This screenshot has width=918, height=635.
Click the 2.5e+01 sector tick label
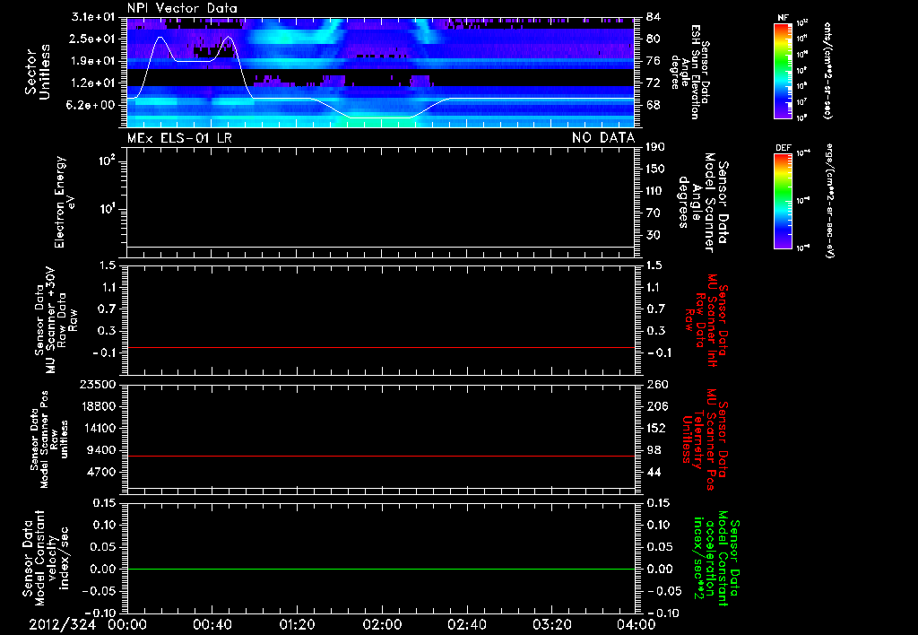(x=93, y=39)
